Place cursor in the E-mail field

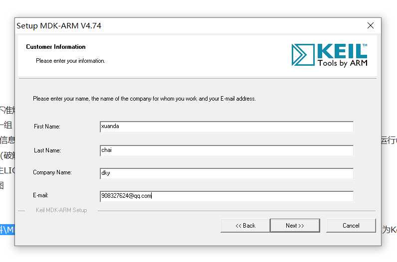pyautogui.click(x=226, y=196)
